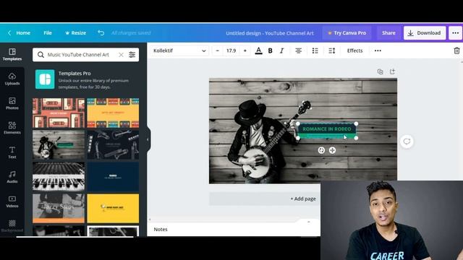Increase font size with plus button
The height and width of the screenshot is (260, 463).
(245, 51)
